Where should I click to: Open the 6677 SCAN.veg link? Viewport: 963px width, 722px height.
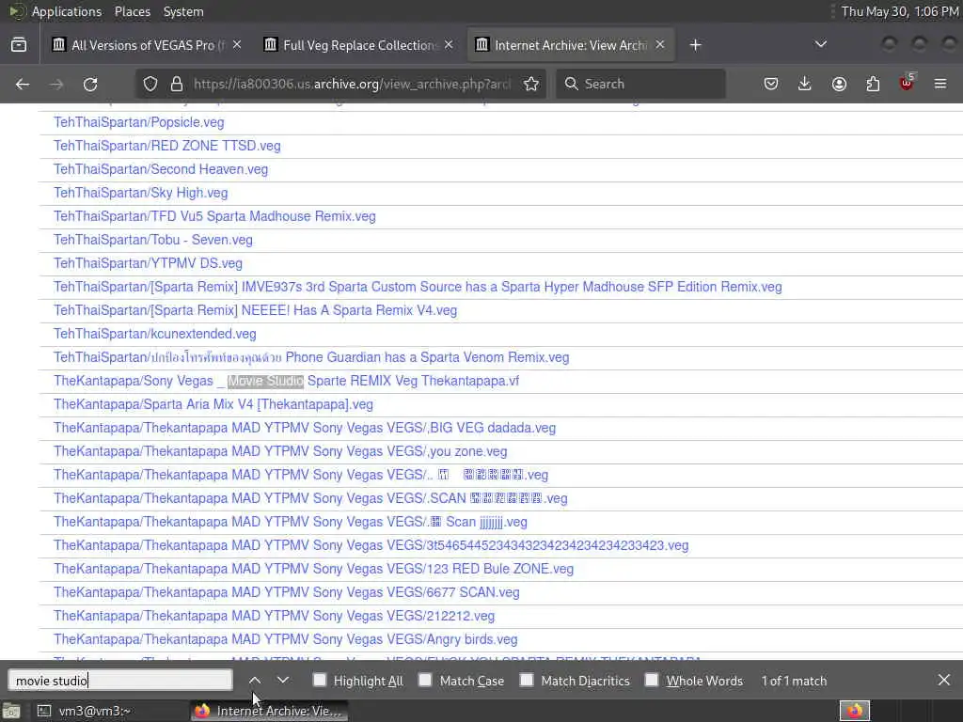(286, 592)
